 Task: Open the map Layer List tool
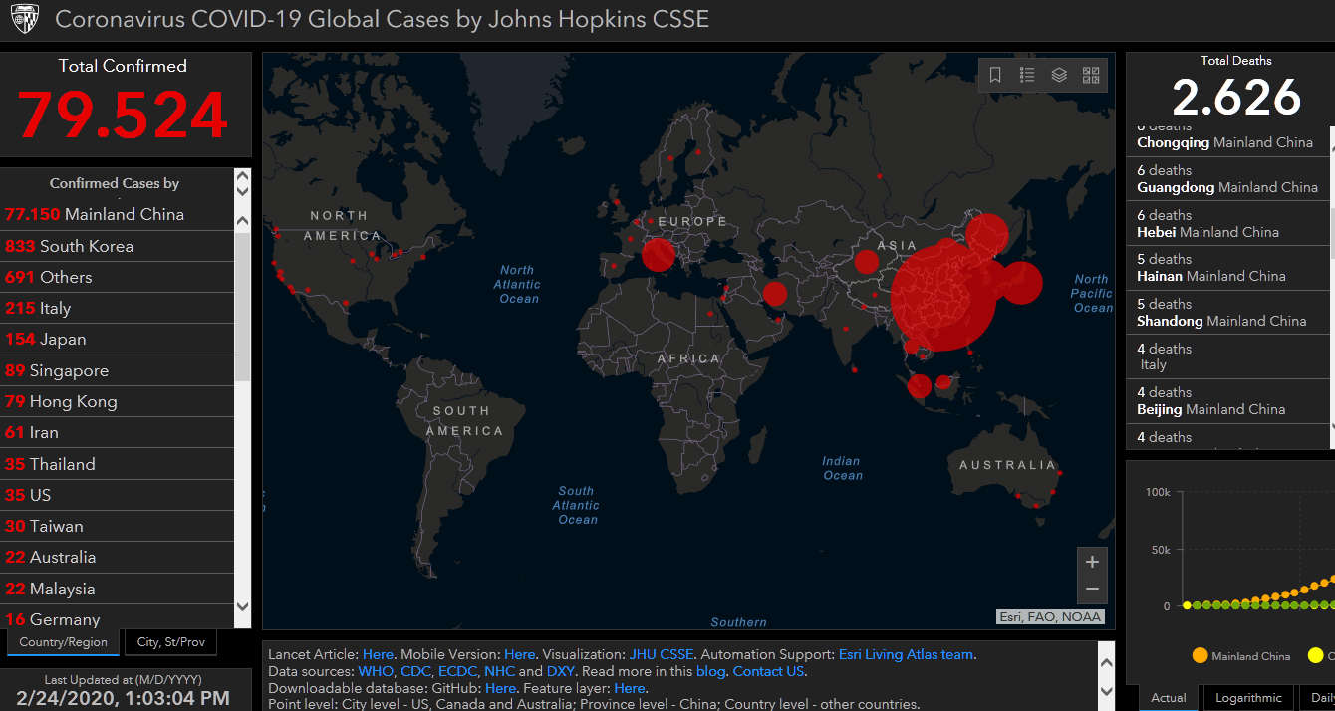click(x=1059, y=75)
